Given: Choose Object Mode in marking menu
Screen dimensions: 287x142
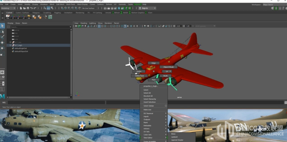Looking at the screenshot, I should 169,67.
